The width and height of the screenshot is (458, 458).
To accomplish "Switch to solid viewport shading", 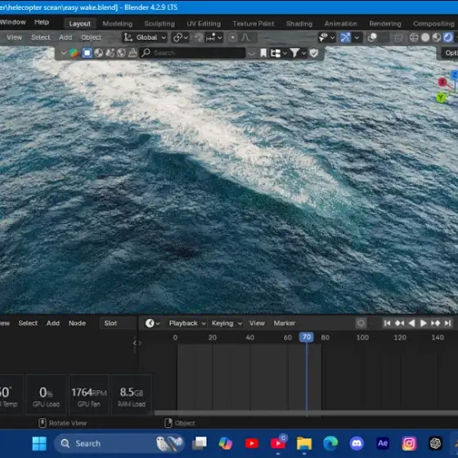I will (x=425, y=38).
